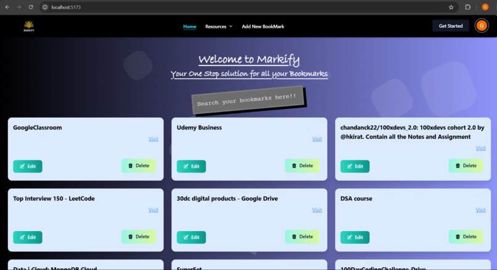
Task: Visit the Udemy Business link
Action: 317,139
